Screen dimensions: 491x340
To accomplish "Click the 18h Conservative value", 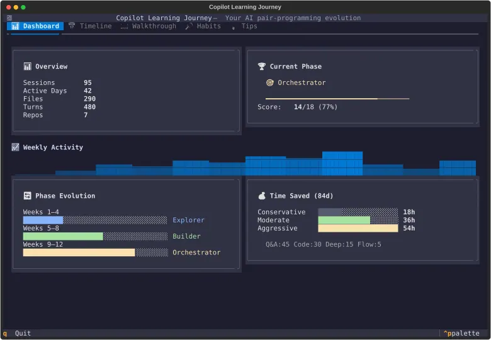I will point(409,212).
